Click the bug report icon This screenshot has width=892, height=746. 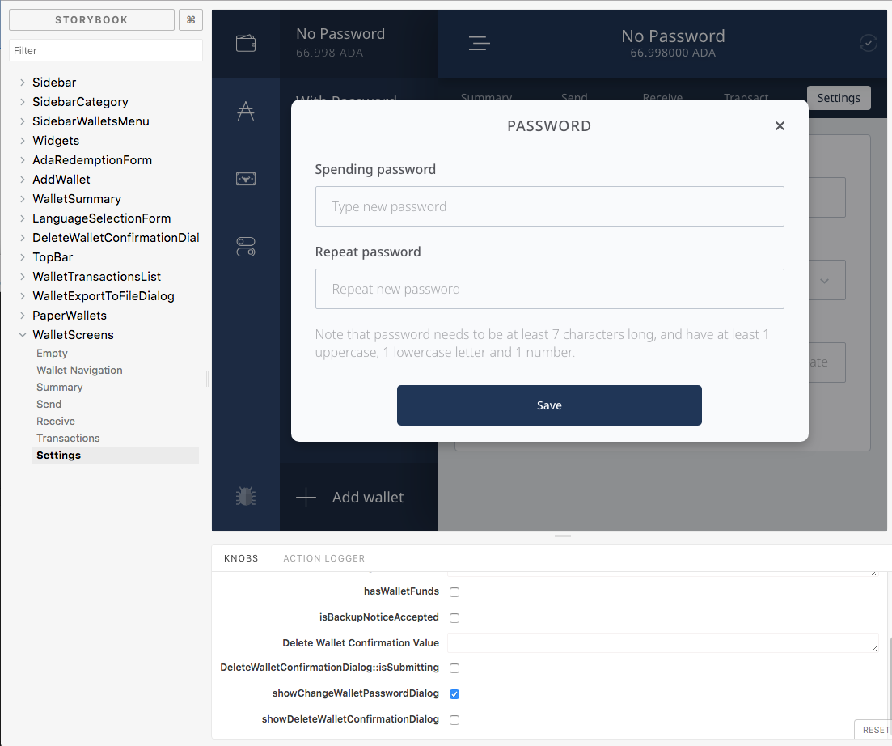246,497
